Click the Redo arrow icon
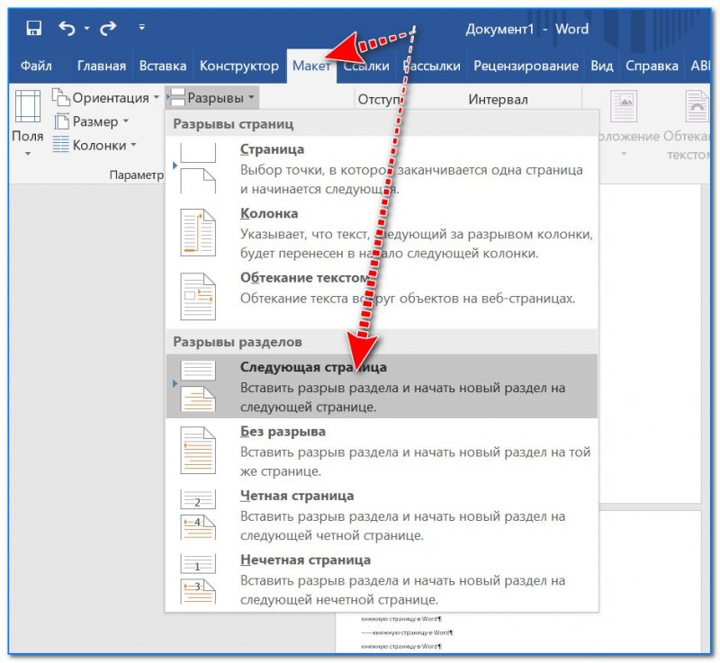Screen dimensions: 720x663 point(108,29)
